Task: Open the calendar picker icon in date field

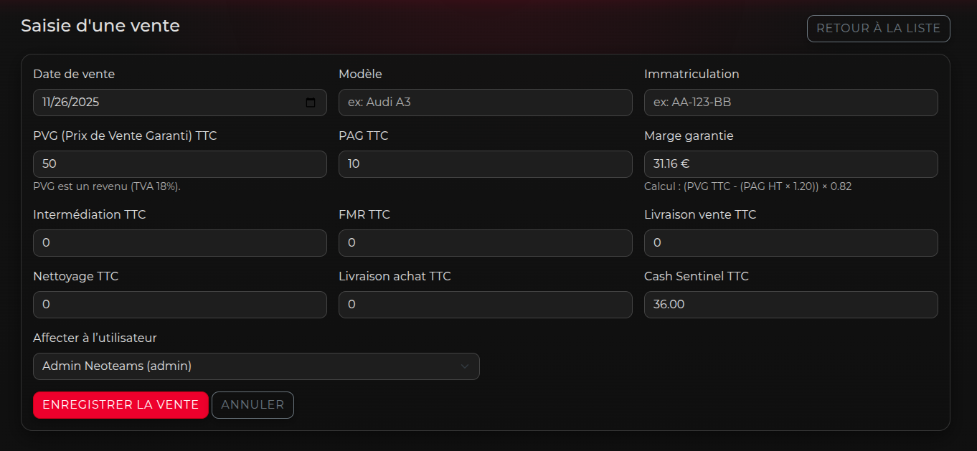Action: point(311,103)
